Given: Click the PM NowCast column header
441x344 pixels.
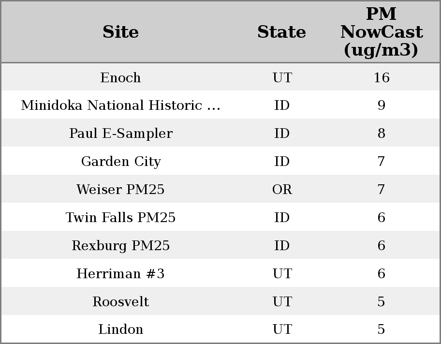Looking at the screenshot, I should tap(381, 32).
